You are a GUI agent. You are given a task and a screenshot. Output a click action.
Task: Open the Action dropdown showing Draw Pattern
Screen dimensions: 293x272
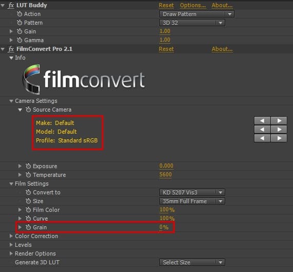[x=197, y=14]
